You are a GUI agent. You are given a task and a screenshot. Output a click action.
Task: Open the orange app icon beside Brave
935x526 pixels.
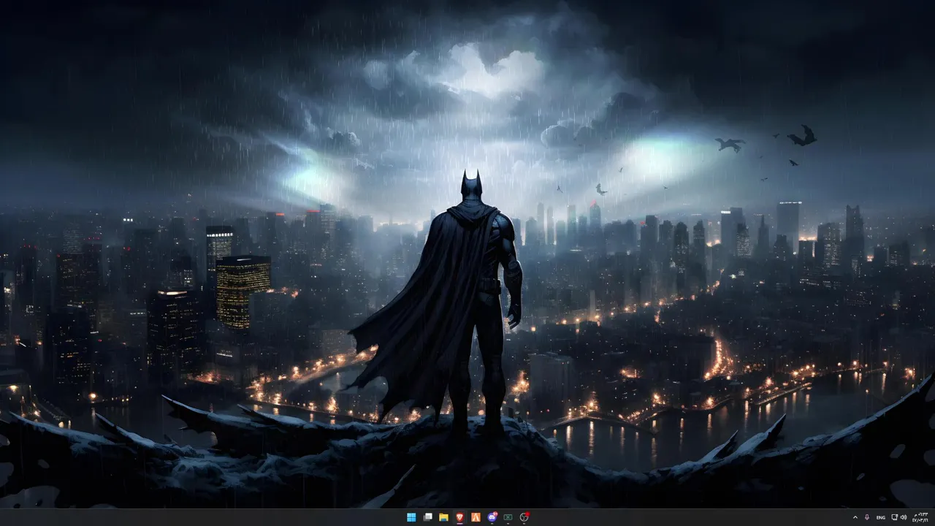(476, 517)
